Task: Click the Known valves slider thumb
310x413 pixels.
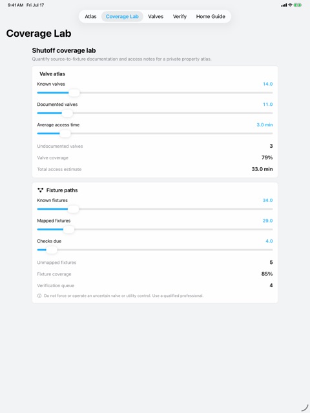Action: click(x=74, y=93)
